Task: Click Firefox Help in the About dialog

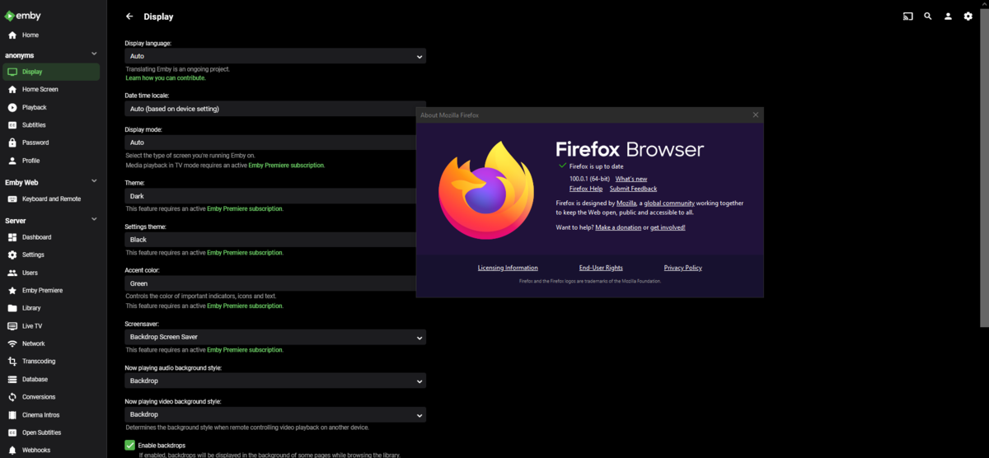Action: (x=586, y=189)
